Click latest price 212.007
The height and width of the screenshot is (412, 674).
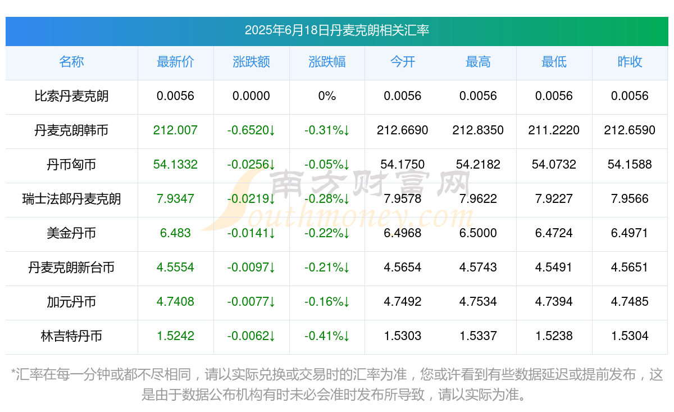(x=175, y=130)
